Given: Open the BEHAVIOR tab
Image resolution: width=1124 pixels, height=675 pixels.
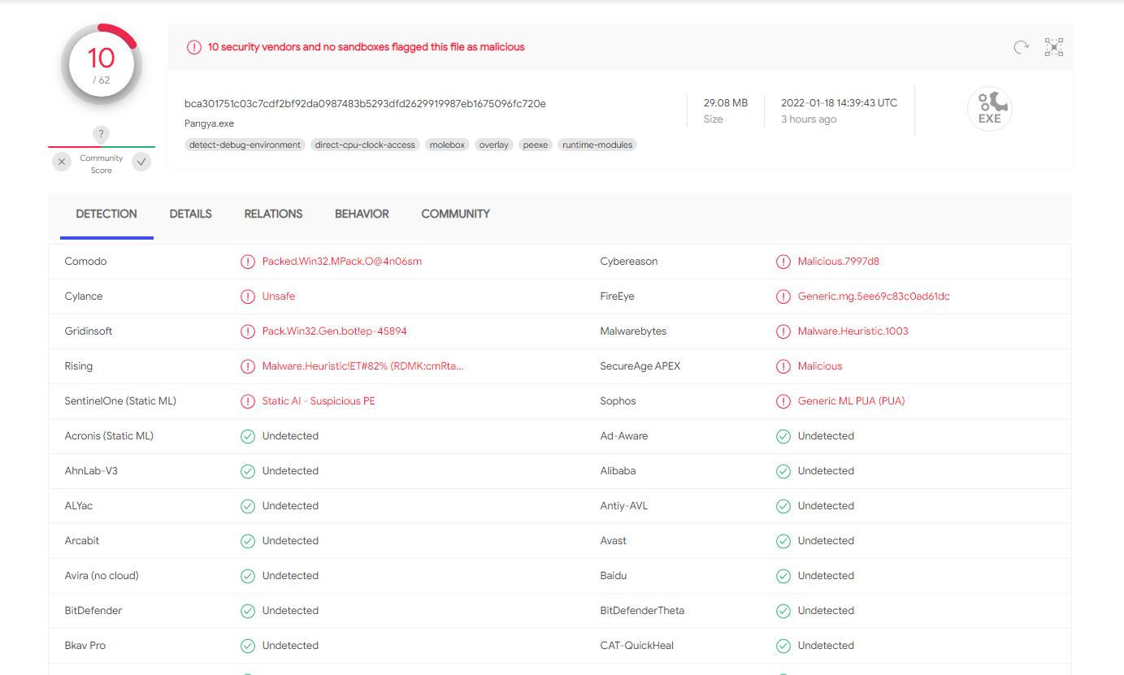Looking at the screenshot, I should pyautogui.click(x=362, y=214).
